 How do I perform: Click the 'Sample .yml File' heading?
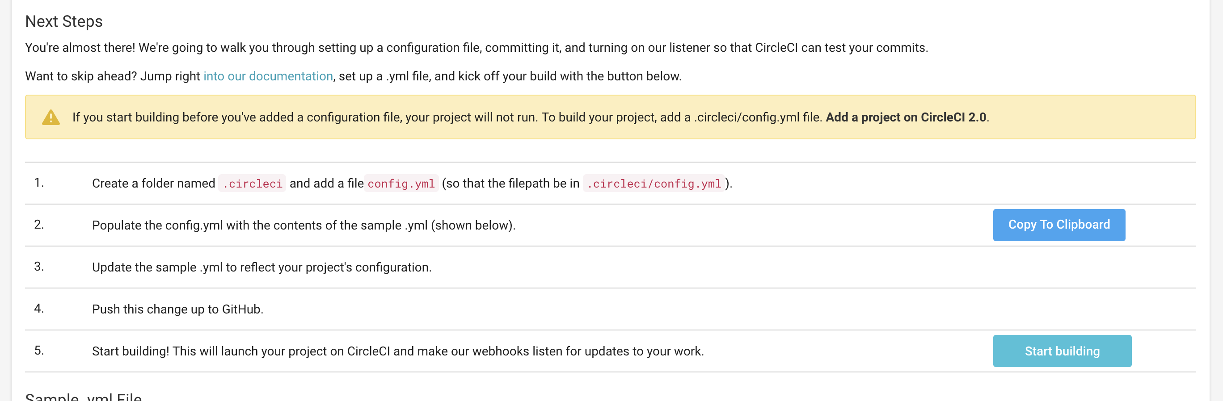click(84, 397)
